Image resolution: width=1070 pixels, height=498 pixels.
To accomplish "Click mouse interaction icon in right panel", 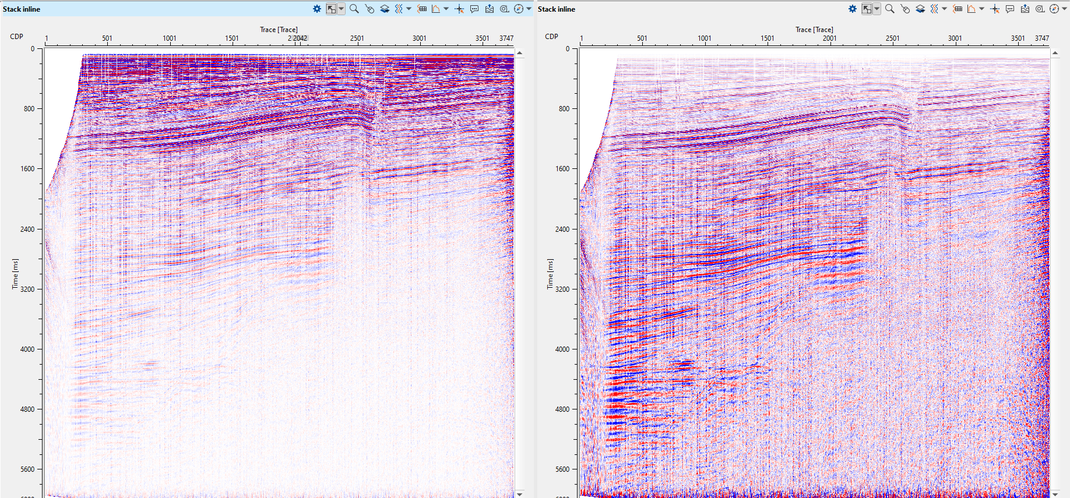I will pyautogui.click(x=904, y=9).
